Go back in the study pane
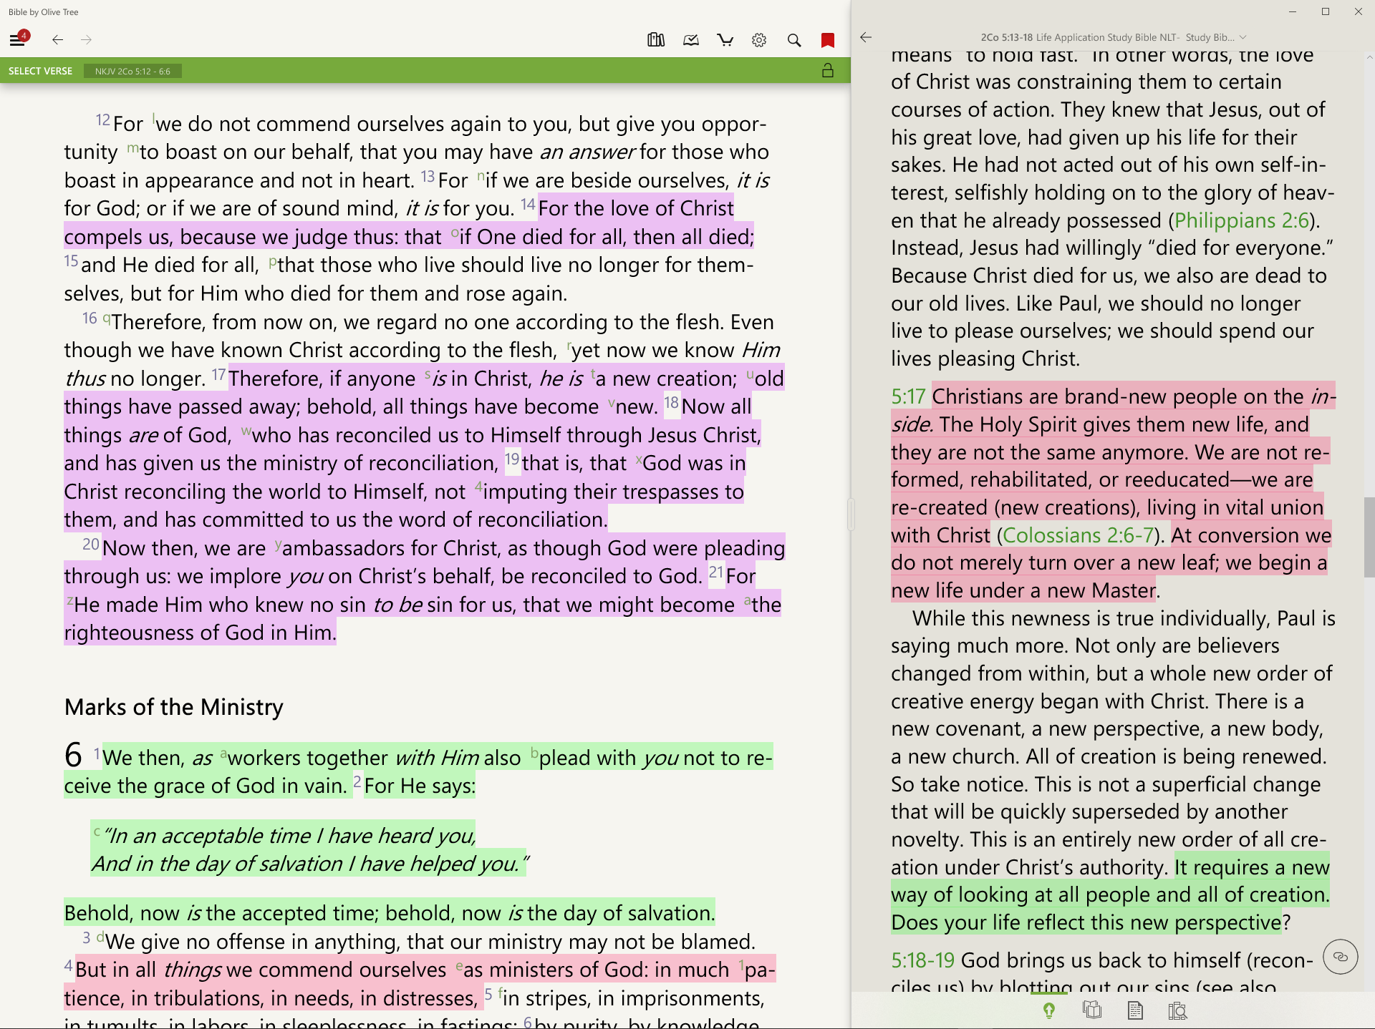The height and width of the screenshot is (1029, 1375). 866,37
